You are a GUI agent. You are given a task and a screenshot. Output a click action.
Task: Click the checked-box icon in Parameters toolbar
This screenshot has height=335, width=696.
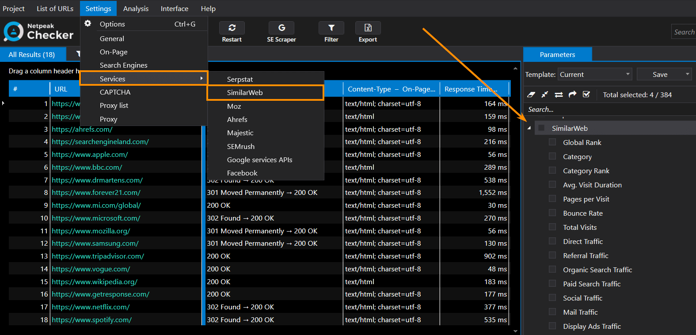(586, 95)
